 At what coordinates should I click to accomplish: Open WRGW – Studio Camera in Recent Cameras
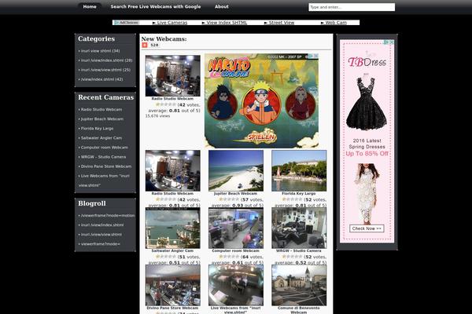coord(103,157)
